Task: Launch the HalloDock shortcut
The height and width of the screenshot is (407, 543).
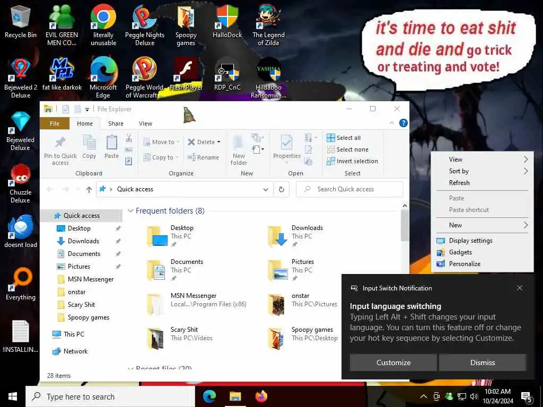Action: click(x=227, y=21)
